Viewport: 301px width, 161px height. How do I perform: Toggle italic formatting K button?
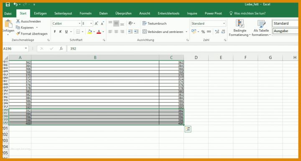click(60, 32)
